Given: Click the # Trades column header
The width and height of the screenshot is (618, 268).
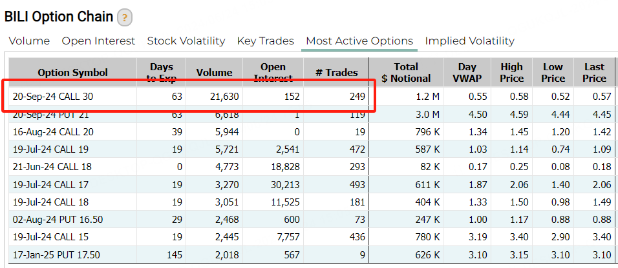Looking at the screenshot, I should coord(336,73).
